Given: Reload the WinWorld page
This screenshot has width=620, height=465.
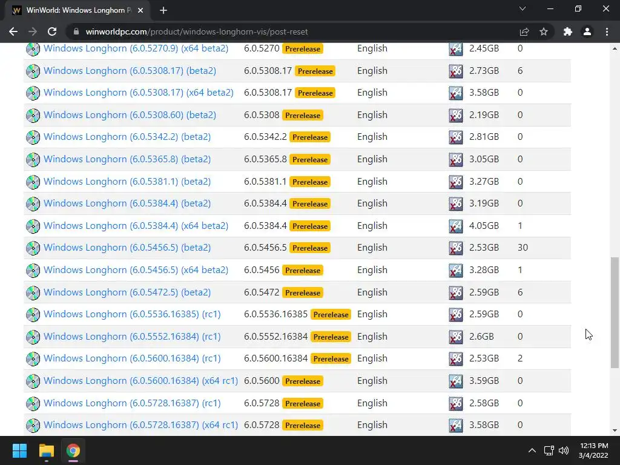Looking at the screenshot, I should pos(52,31).
